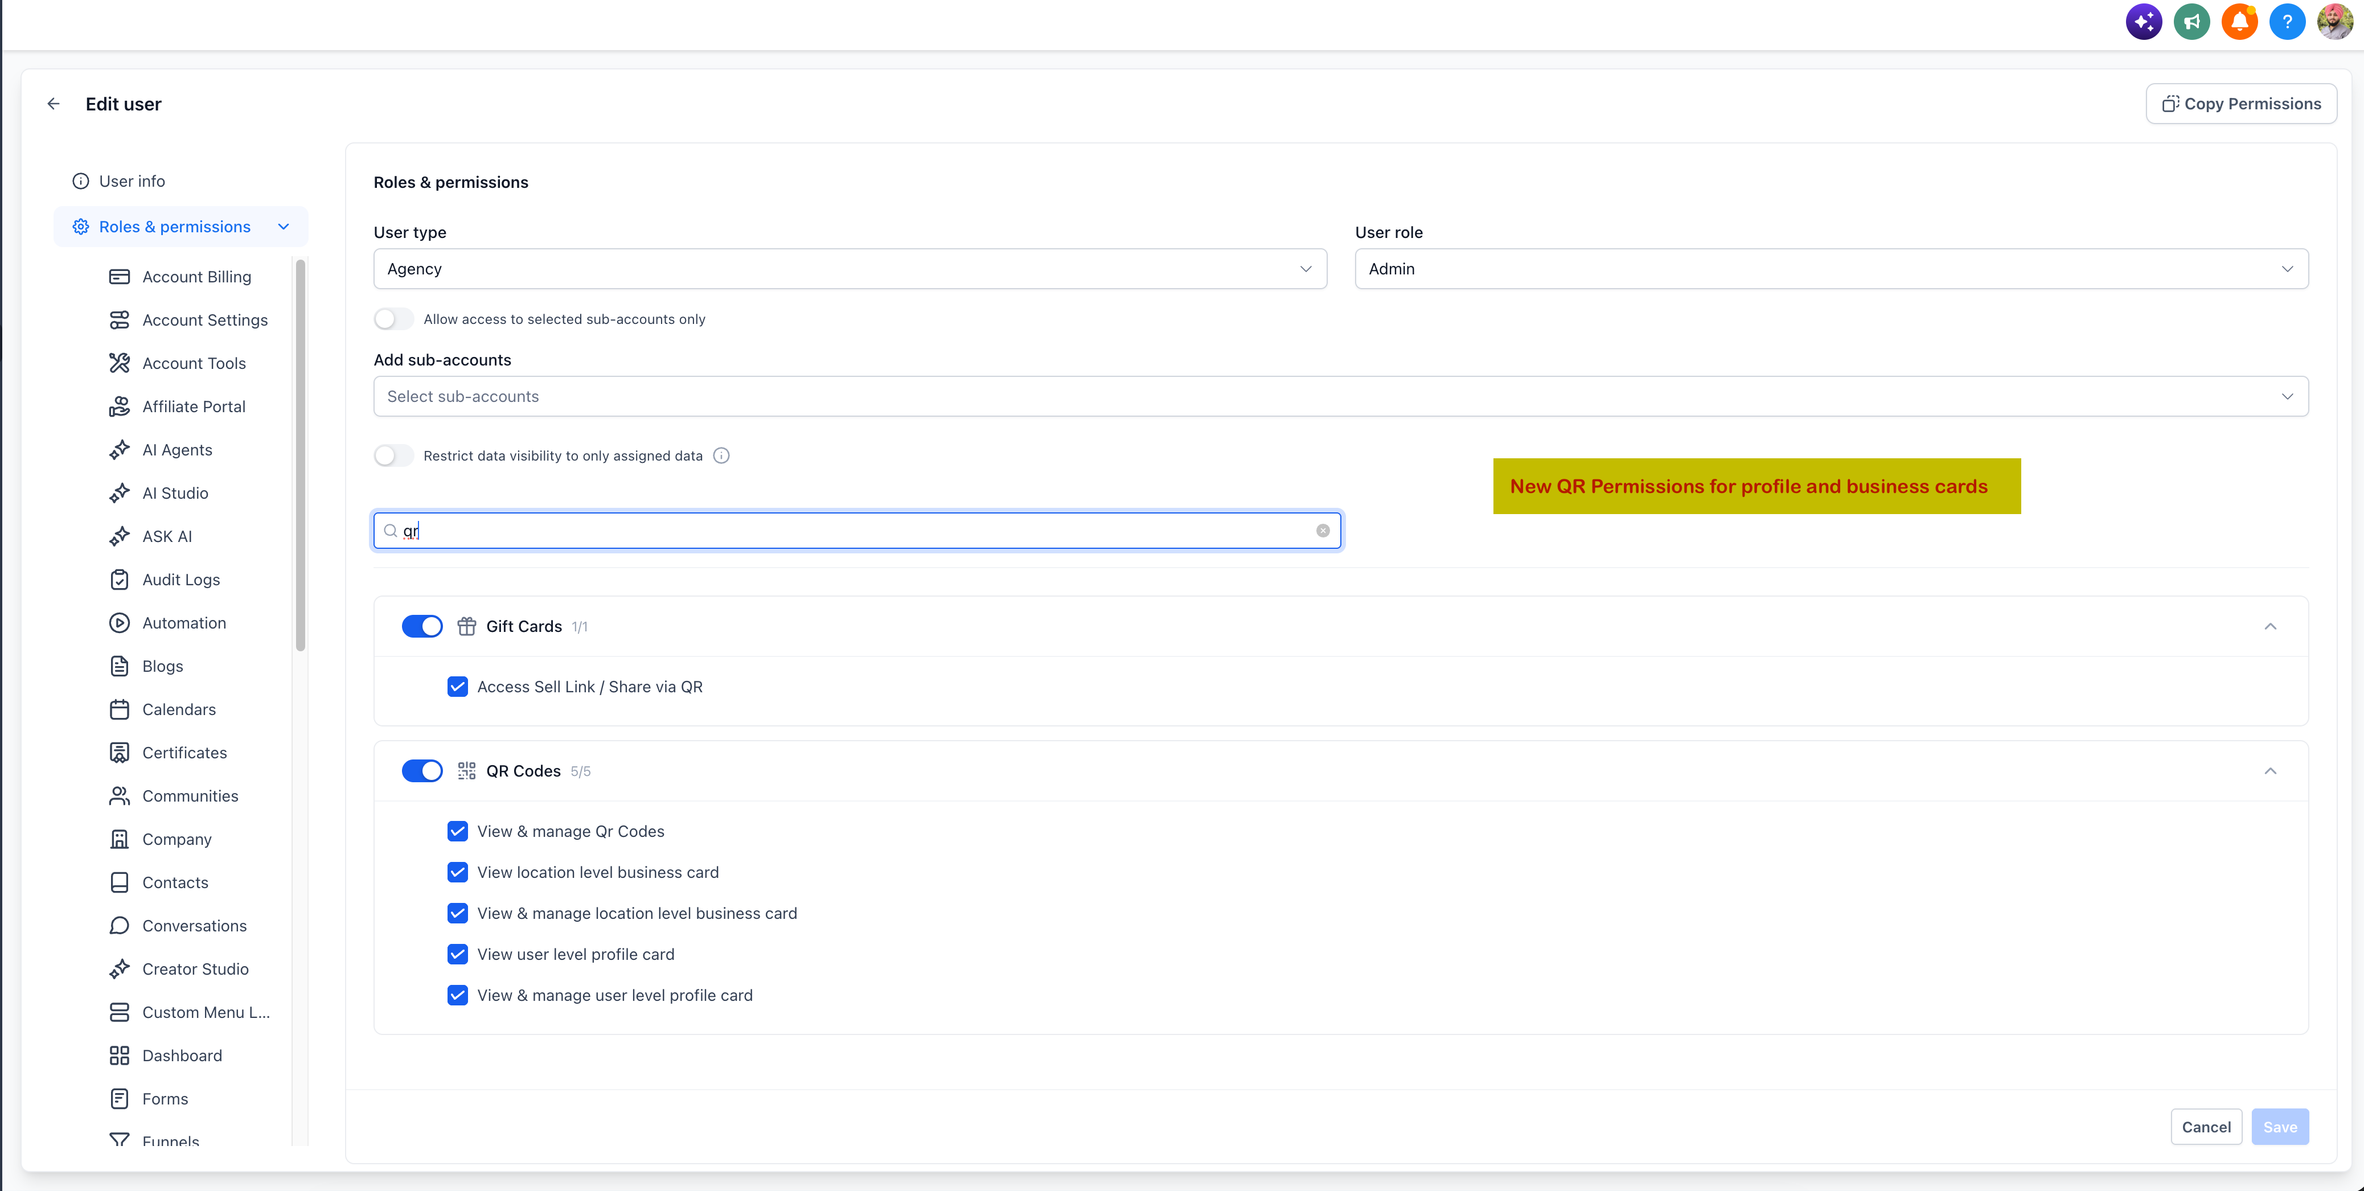
Task: Click the info icon beside Restrict data visibility
Action: [x=721, y=456]
